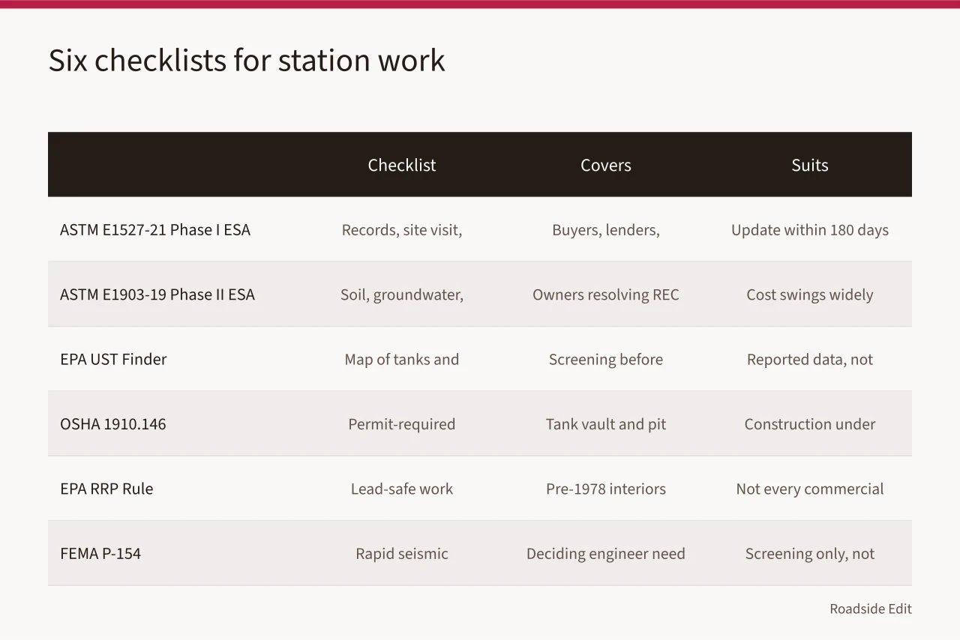Click the 'EPA RRP Rule' row label
The height and width of the screenshot is (640, 960).
tap(106, 489)
